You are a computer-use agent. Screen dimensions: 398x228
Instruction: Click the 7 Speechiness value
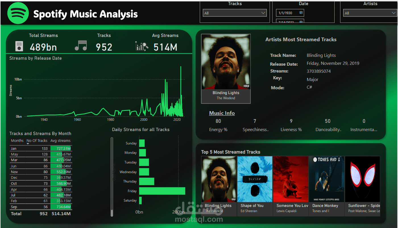(255, 121)
